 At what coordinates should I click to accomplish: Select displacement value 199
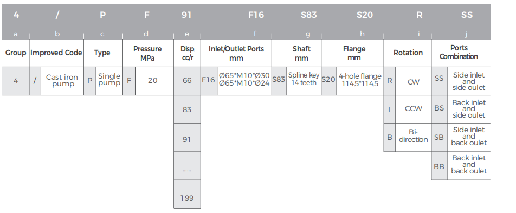[x=187, y=198]
